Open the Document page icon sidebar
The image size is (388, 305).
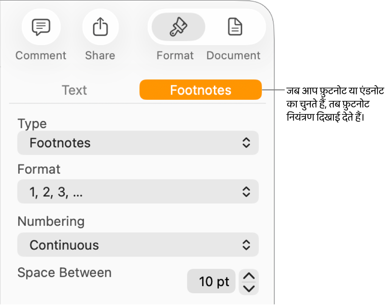(x=235, y=27)
